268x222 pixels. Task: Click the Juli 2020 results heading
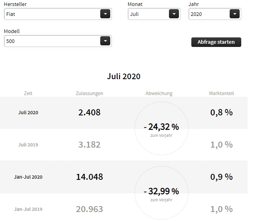(x=124, y=76)
